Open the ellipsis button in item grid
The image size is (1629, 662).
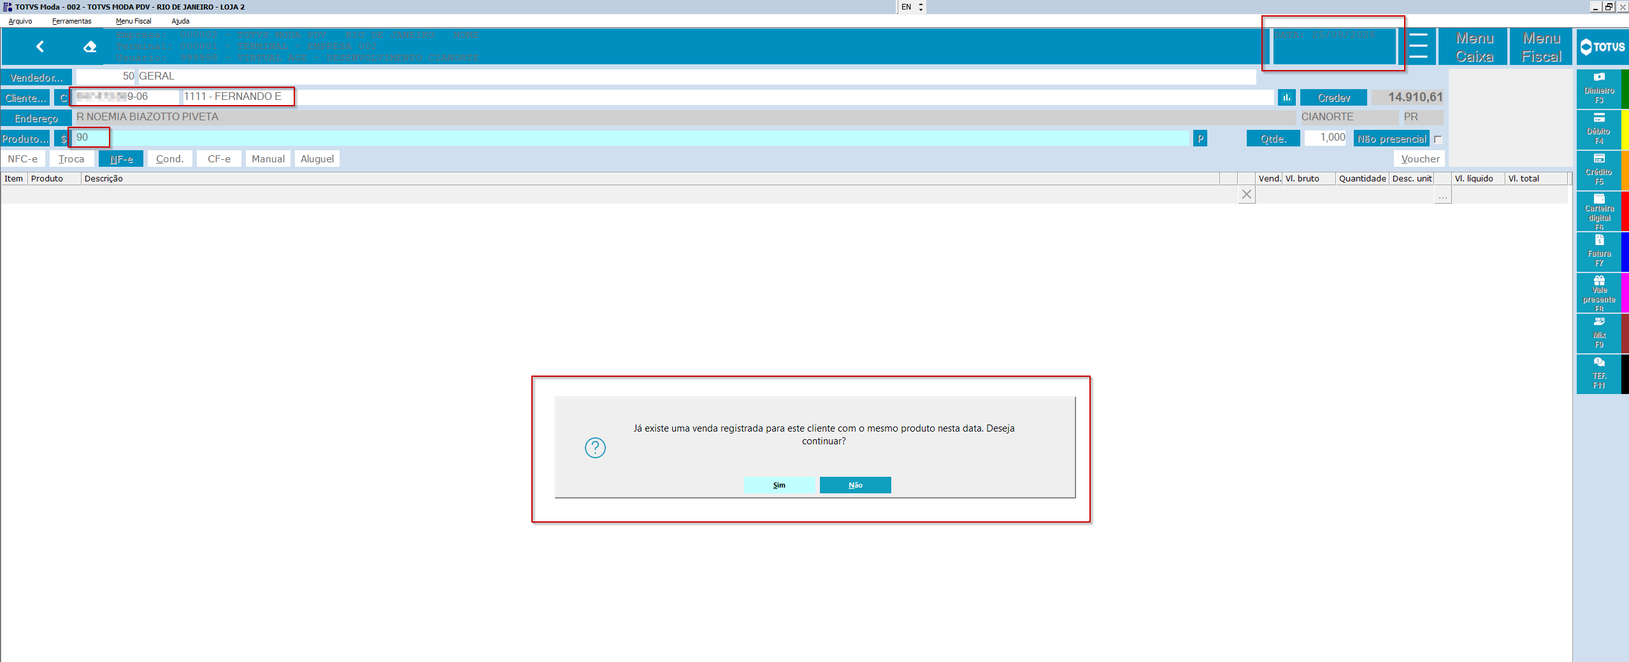1442,196
